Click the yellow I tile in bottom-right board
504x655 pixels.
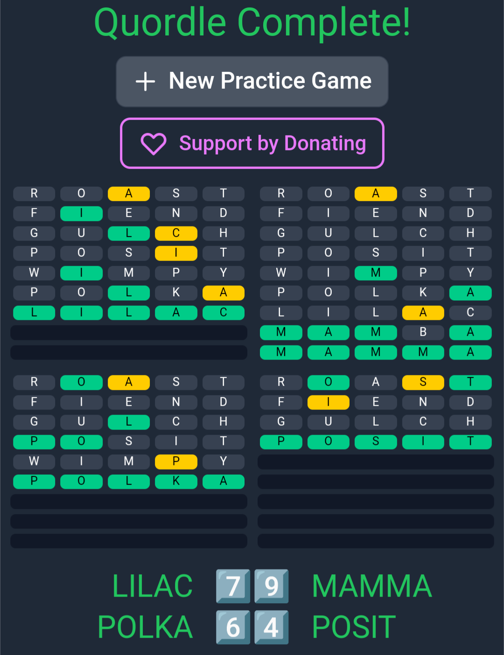[329, 402]
